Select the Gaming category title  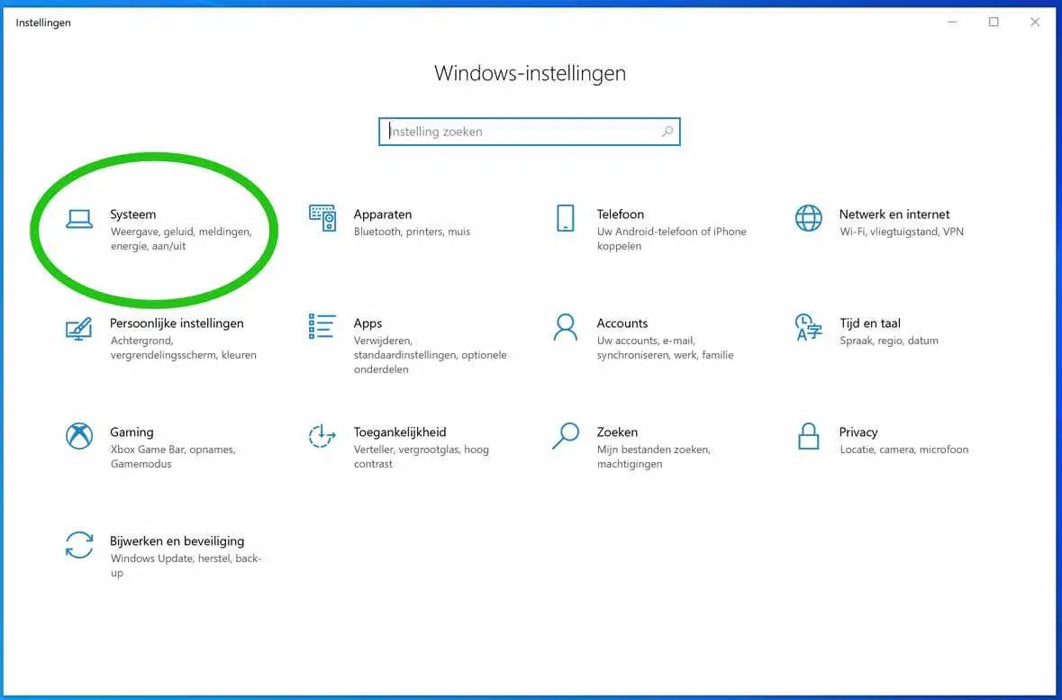click(132, 432)
